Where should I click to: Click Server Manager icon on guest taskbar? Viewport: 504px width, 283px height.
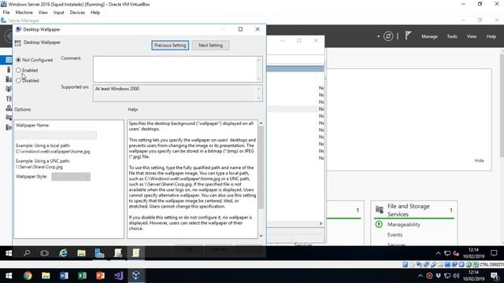100,253
